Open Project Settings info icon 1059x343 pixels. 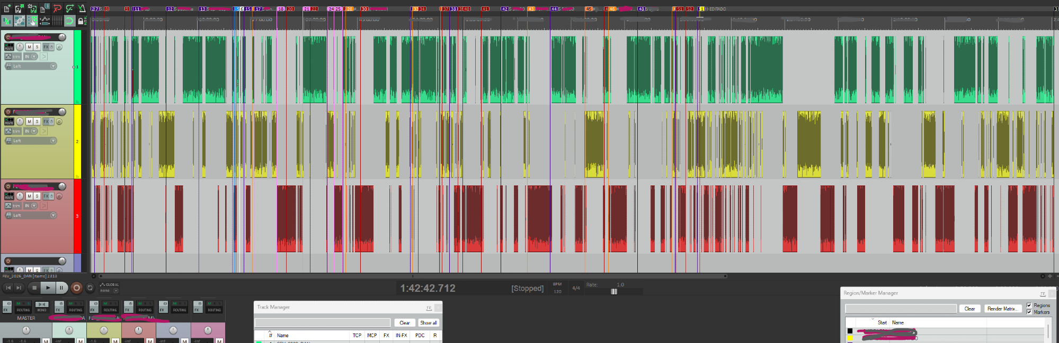45,8
